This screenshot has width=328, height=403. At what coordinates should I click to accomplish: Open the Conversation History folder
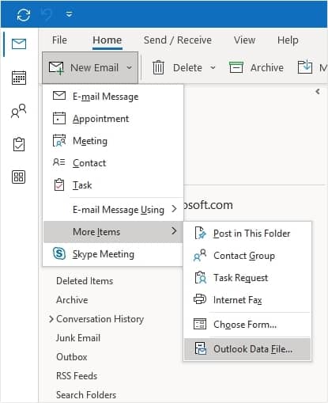tap(100, 319)
